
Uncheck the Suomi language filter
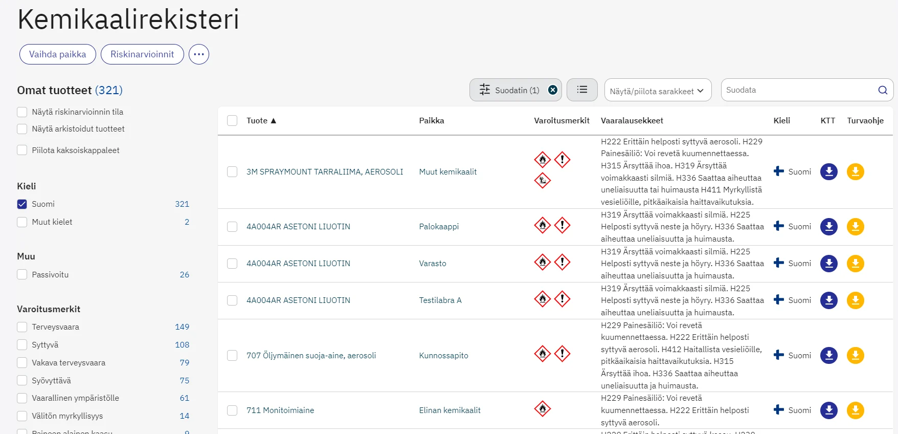[22, 204]
